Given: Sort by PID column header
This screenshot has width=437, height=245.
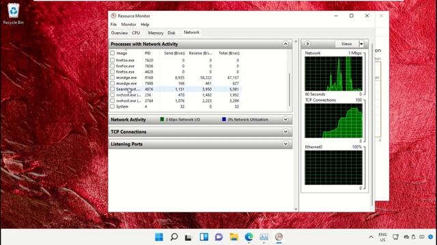Looking at the screenshot, I should pos(147,53).
